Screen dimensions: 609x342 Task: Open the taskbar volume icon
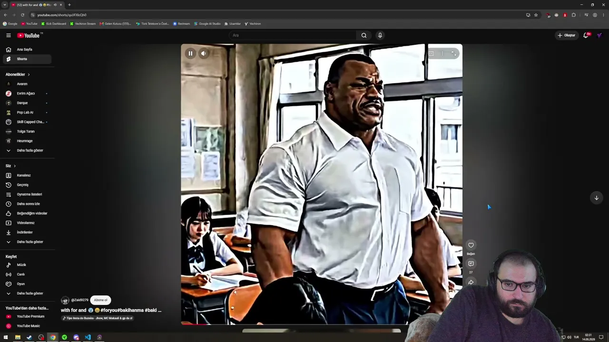coord(569,337)
